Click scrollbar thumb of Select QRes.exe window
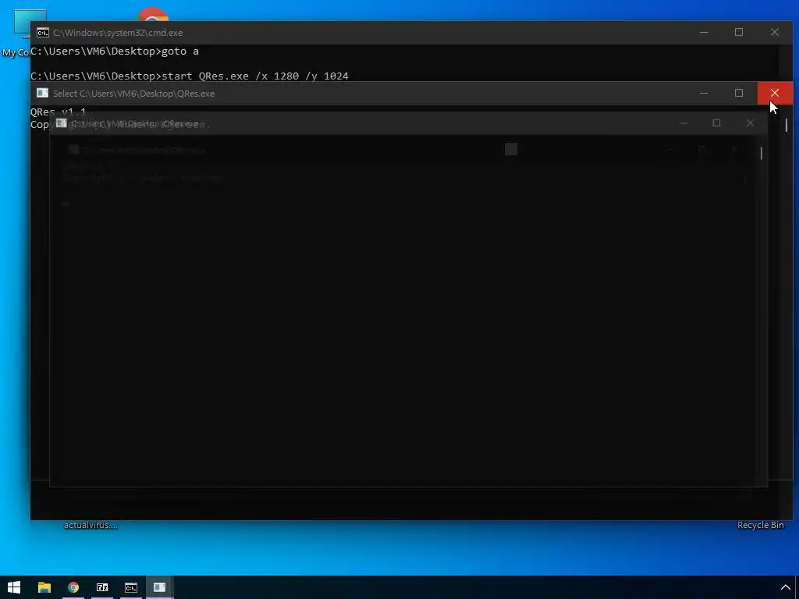 (787, 125)
